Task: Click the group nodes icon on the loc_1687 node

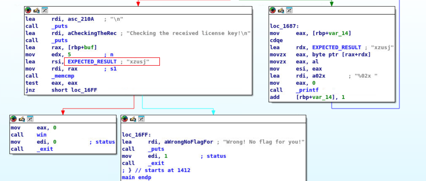Action: [289, 10]
